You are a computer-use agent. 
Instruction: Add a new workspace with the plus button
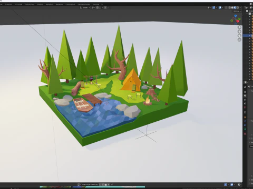tap(102, 4)
